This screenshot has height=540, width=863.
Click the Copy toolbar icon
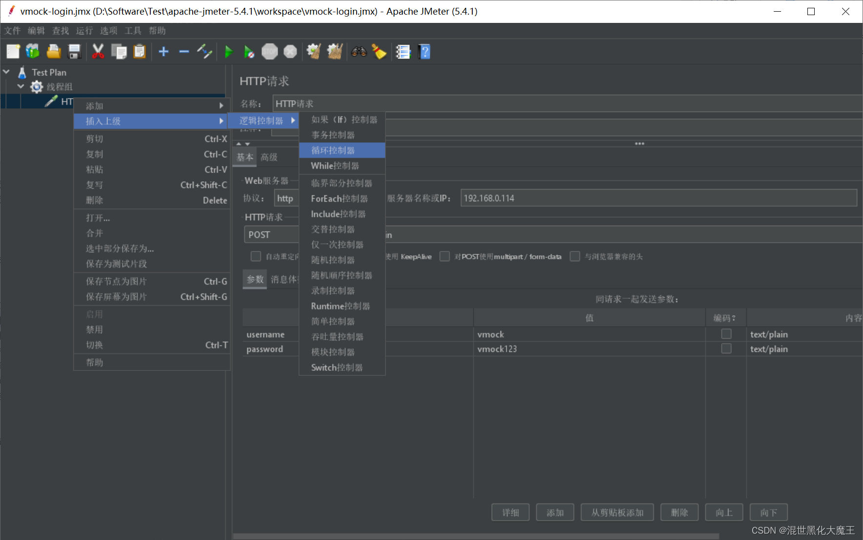pyautogui.click(x=119, y=52)
